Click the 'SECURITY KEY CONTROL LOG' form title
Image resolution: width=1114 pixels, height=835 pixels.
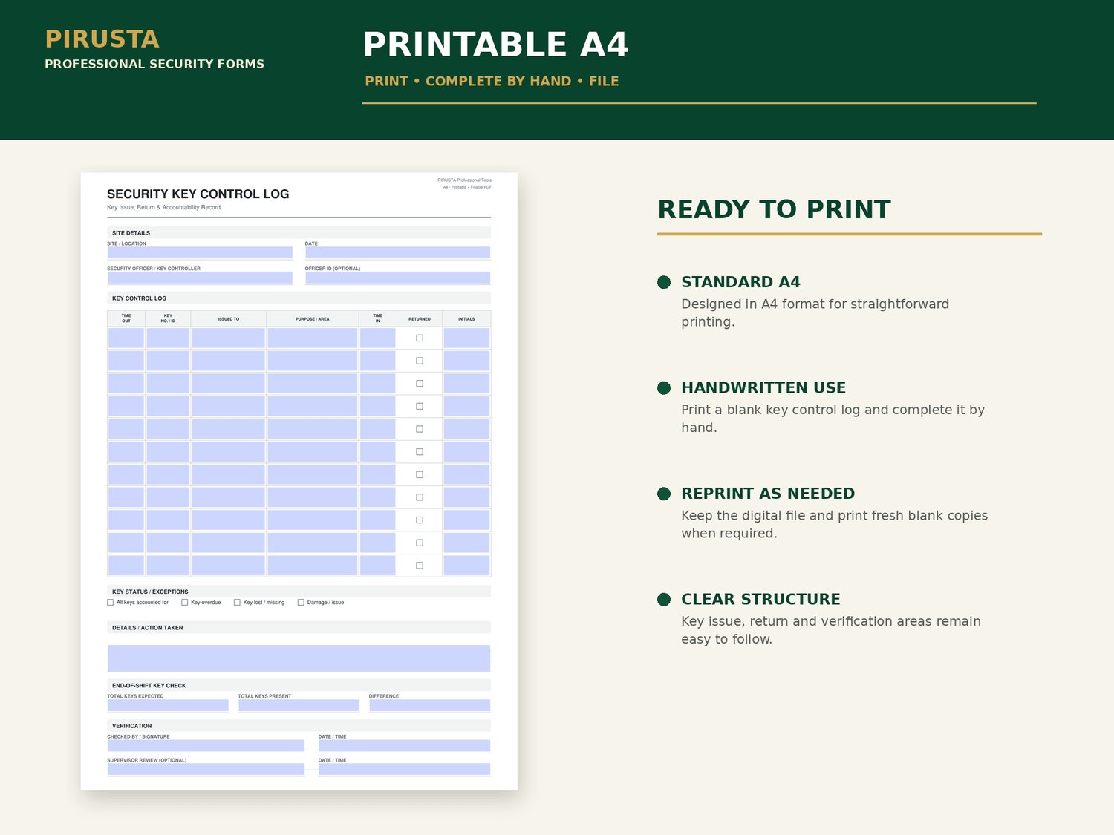pyautogui.click(x=198, y=194)
